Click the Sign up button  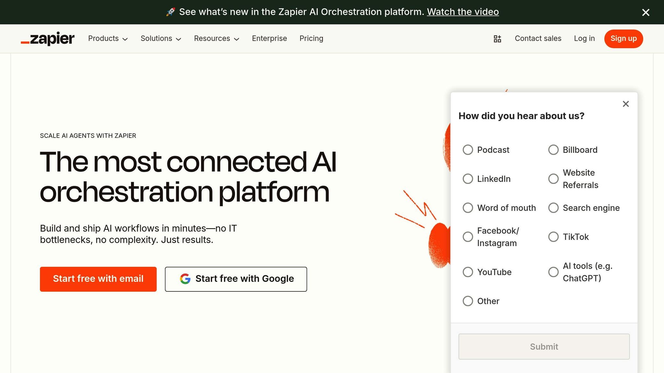pos(623,39)
